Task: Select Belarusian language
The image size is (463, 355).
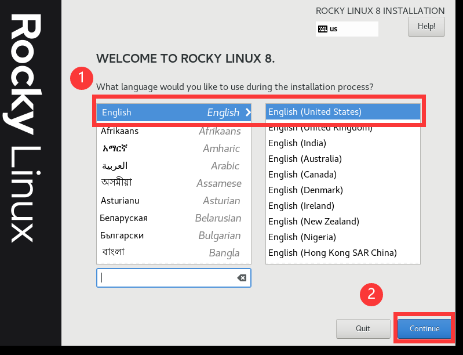Action: [174, 218]
